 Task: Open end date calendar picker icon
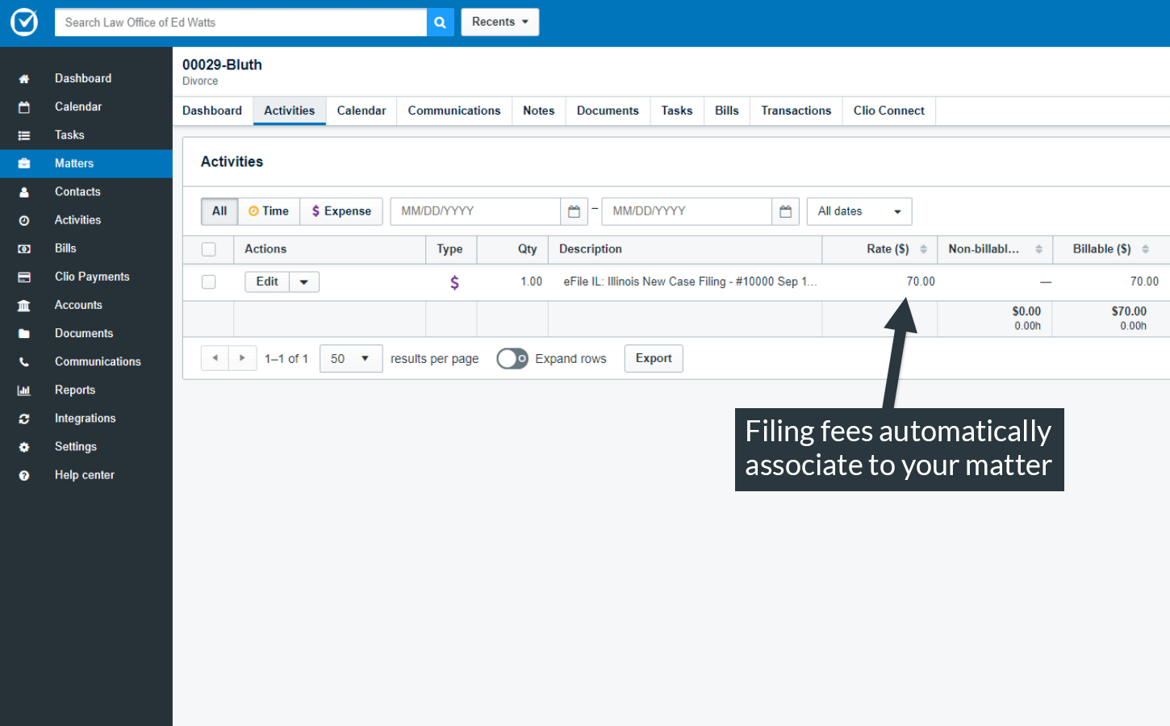tap(785, 211)
